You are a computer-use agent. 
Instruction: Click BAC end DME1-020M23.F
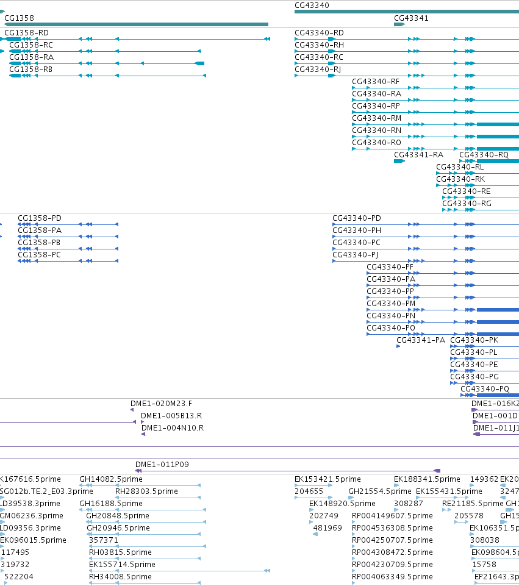pyautogui.click(x=132, y=410)
